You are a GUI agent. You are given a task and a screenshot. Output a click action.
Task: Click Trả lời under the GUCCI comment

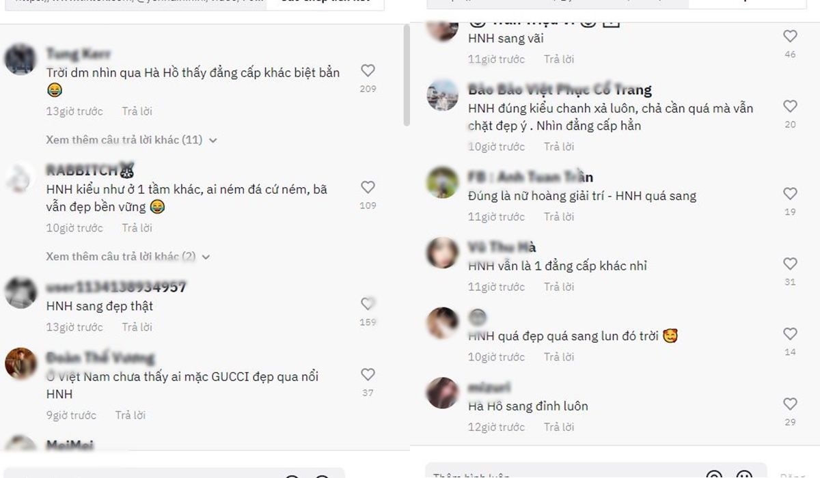pos(131,414)
